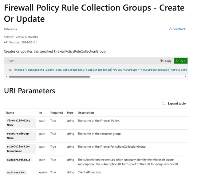197x181 pixels.
Task: Click the Feedback thumbs-up icon
Action: pyautogui.click(x=170, y=29)
